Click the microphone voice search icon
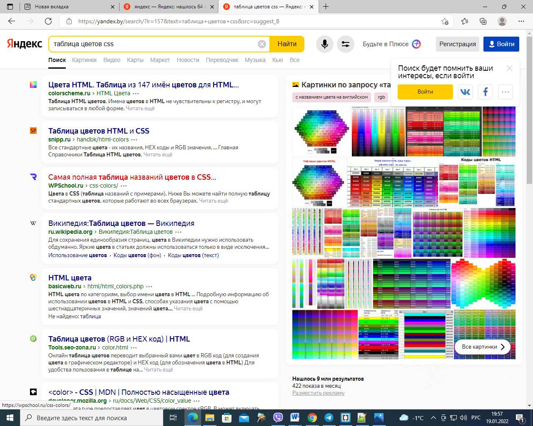The height and width of the screenshot is (426, 533). click(324, 44)
